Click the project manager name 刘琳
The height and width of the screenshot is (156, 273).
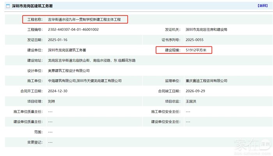pyautogui.click(x=51, y=101)
